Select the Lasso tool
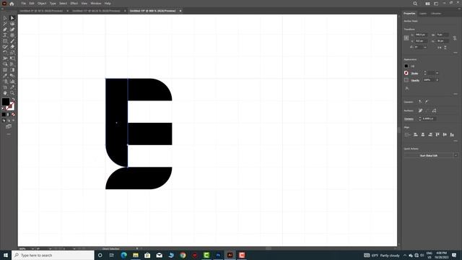Image resolution: width=462 pixels, height=260 pixels. click(12, 24)
